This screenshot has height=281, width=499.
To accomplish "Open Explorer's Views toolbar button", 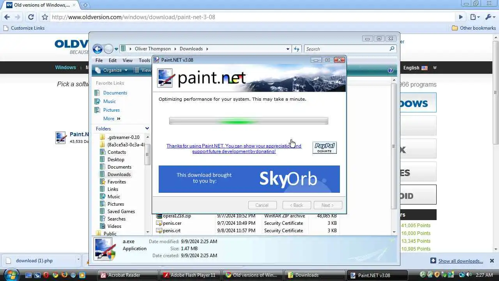I will tap(142, 70).
